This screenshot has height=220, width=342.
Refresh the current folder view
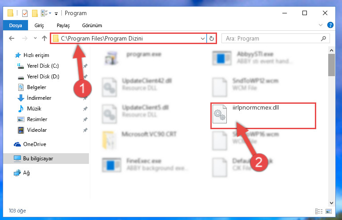click(x=211, y=39)
